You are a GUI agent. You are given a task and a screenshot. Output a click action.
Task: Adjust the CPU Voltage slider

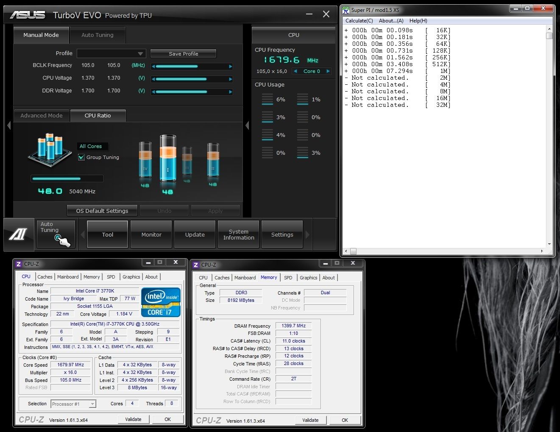click(192, 79)
